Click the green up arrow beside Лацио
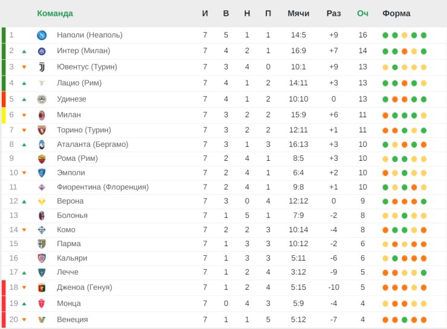This screenshot has height=329, width=447. (24, 83)
